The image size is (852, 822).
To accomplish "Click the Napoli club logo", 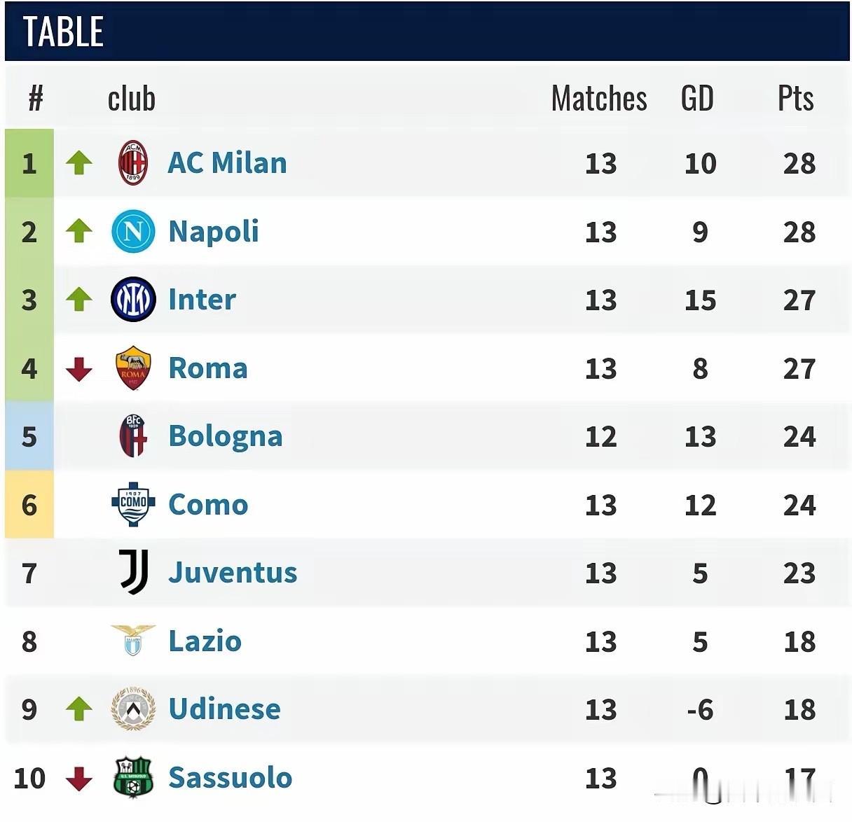I will [x=132, y=231].
